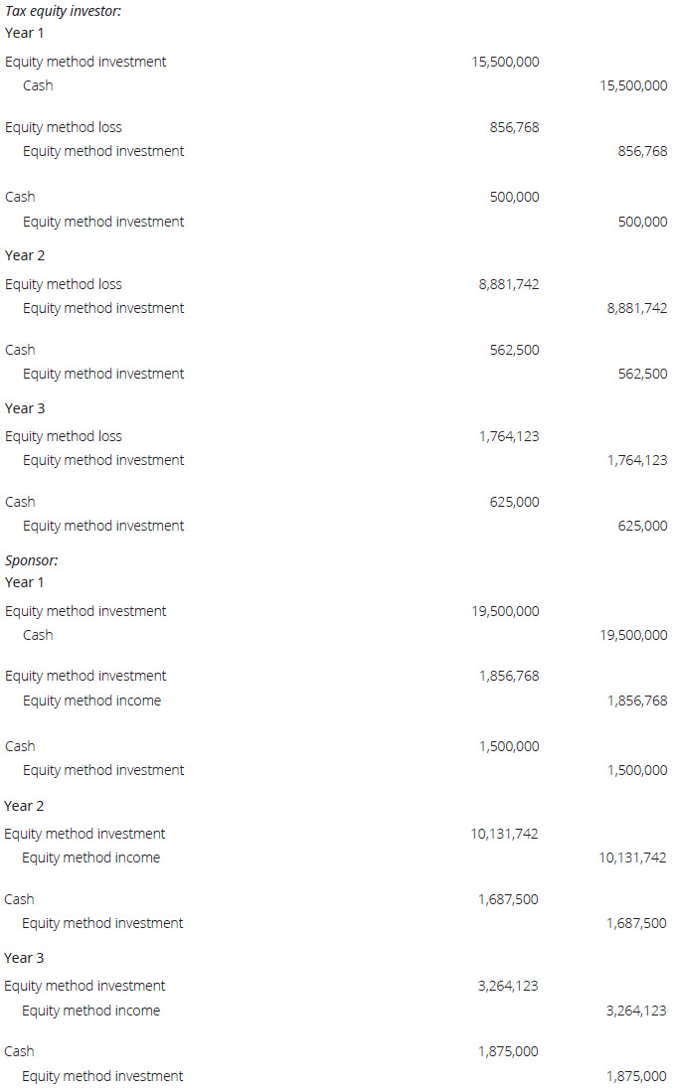
Task: Select the 19,500,000 cash credit amount
Action: tap(633, 635)
